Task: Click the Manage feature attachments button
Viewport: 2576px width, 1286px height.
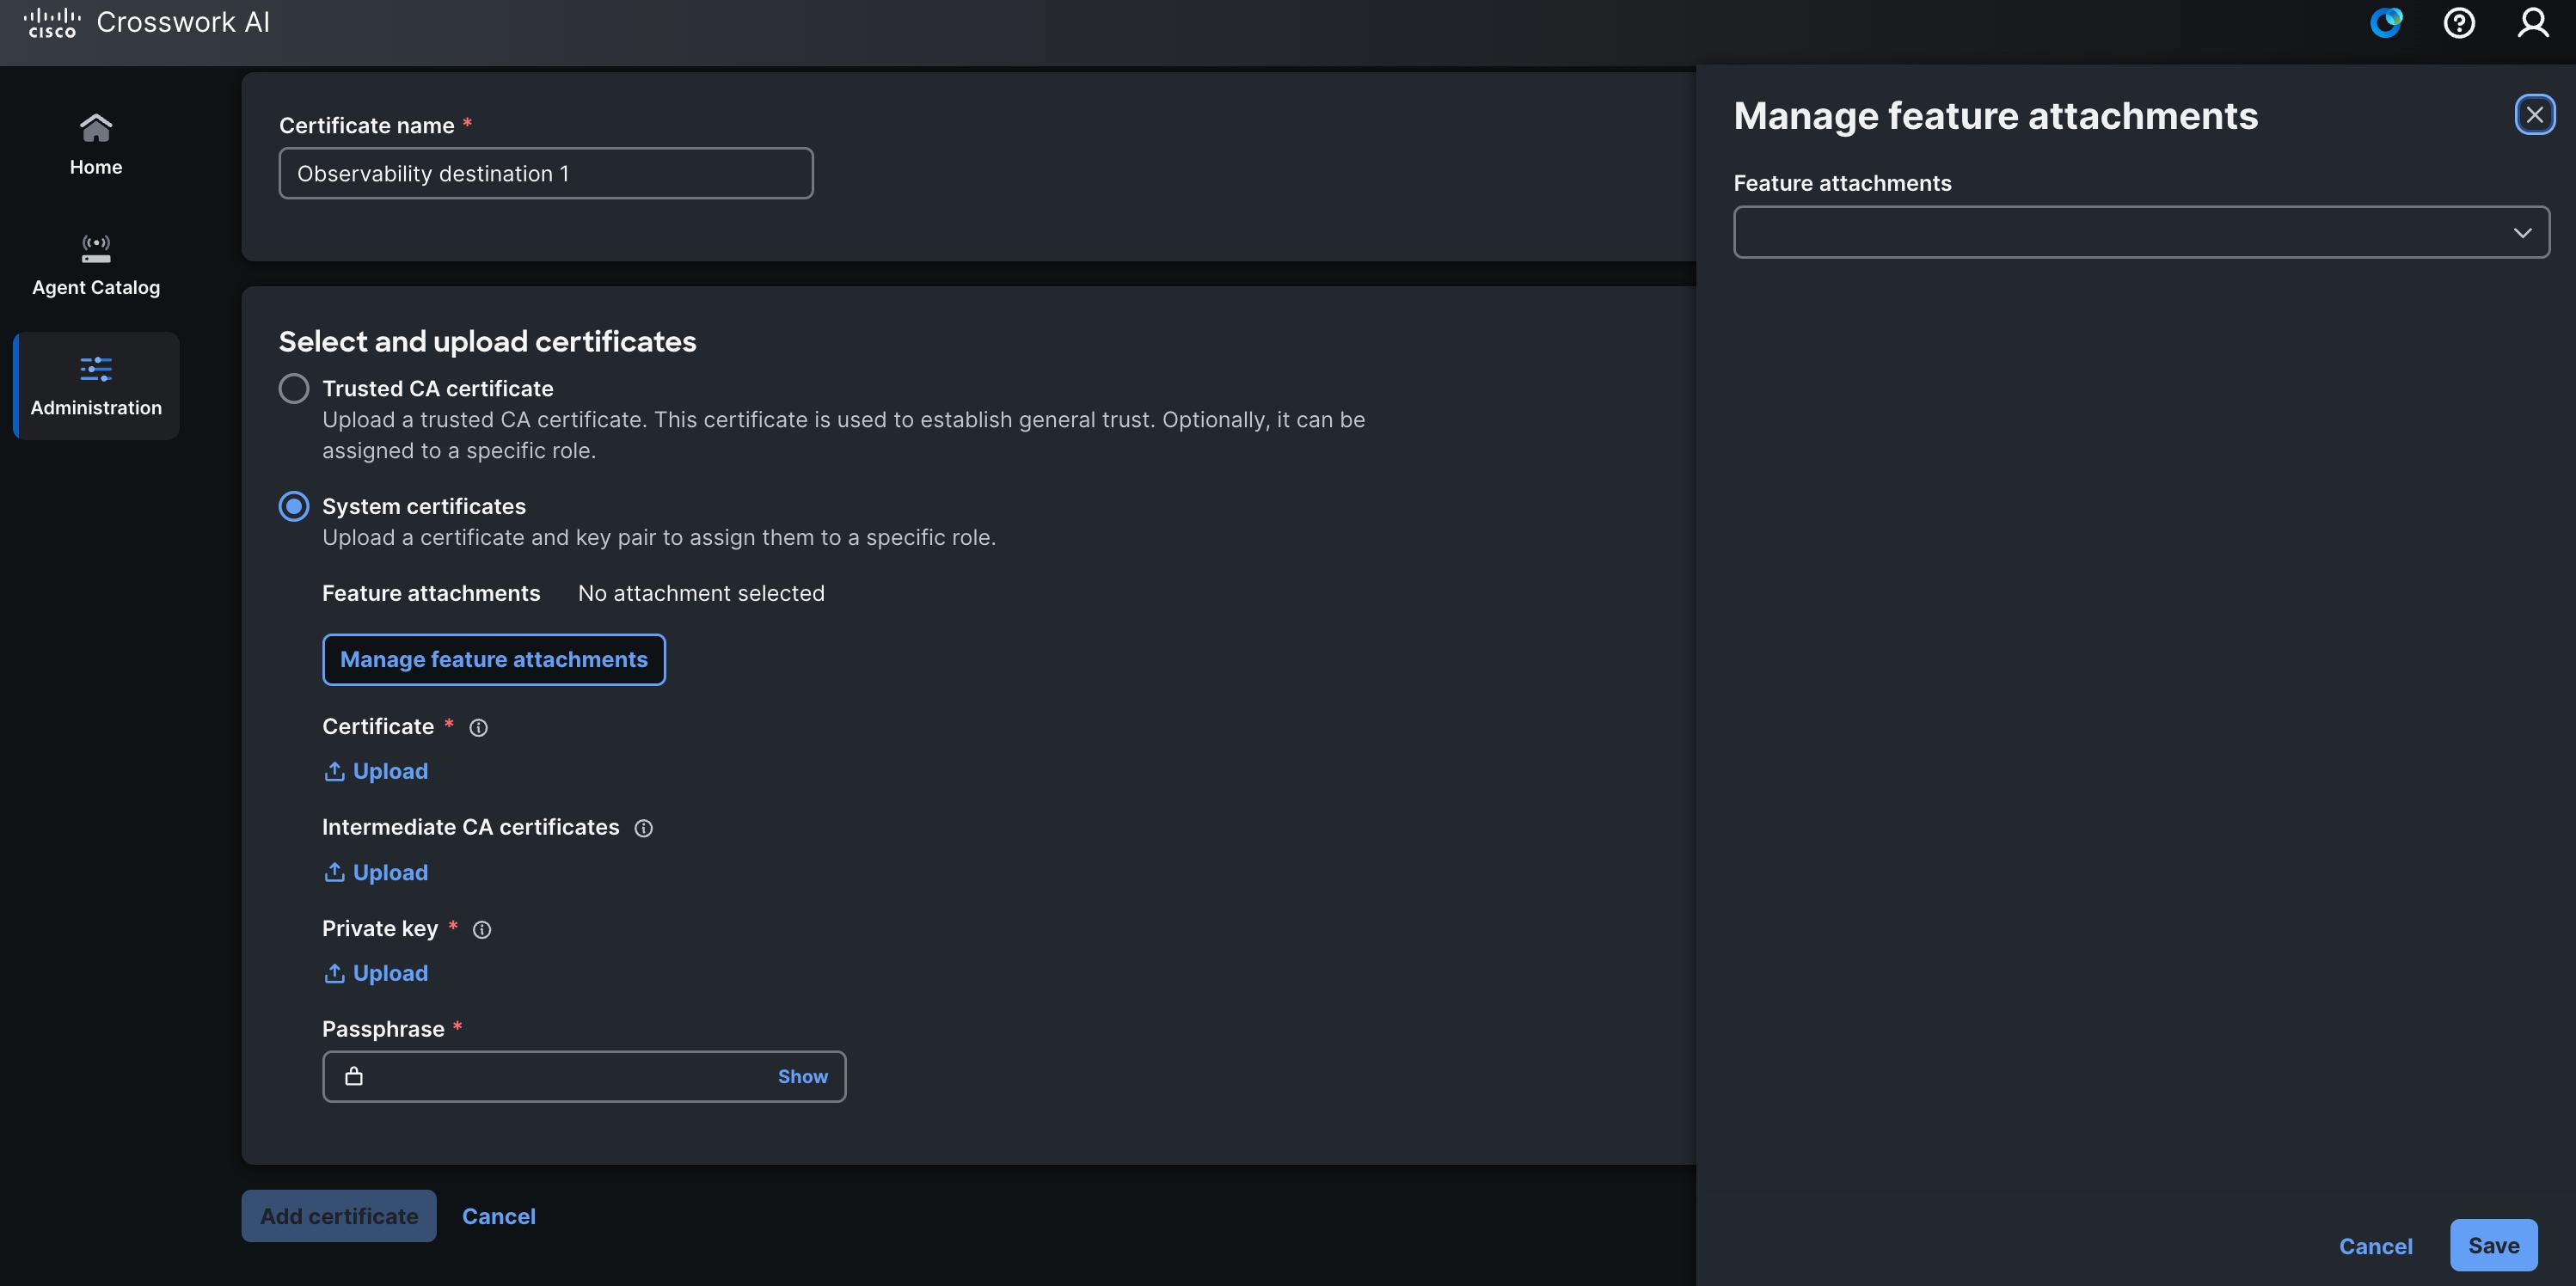Action: 494,660
